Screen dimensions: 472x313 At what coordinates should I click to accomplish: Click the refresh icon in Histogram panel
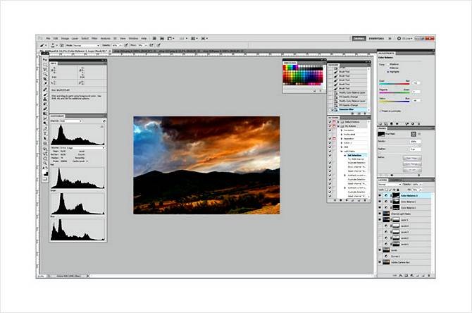(x=104, y=122)
